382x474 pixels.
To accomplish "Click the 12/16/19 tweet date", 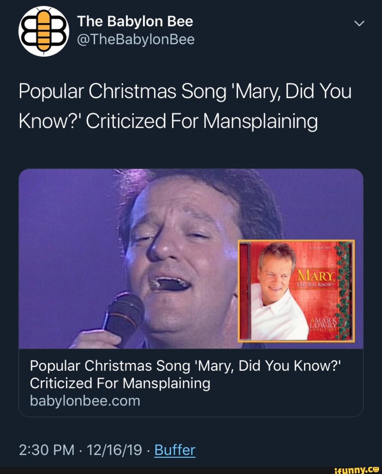I will coord(114,450).
